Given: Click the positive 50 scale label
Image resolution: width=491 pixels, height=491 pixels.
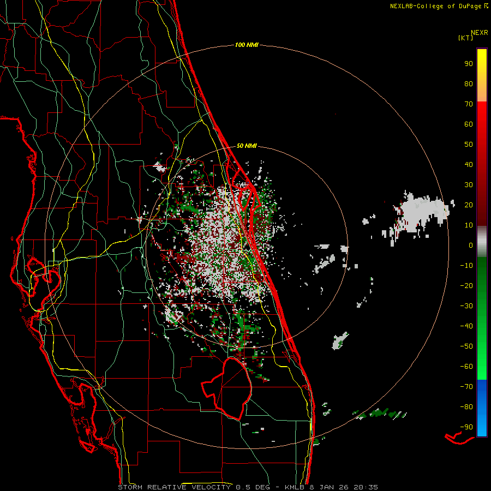Looking at the screenshot, I should point(469,145).
